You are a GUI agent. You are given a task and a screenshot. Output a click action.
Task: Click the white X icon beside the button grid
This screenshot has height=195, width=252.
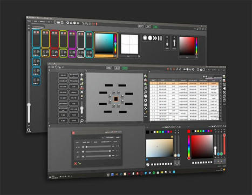click(x=81, y=92)
